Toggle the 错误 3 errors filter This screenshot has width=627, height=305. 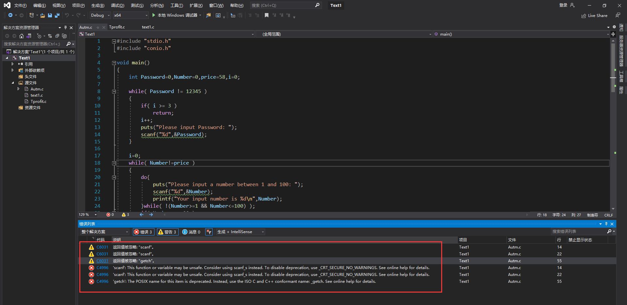[143, 232]
